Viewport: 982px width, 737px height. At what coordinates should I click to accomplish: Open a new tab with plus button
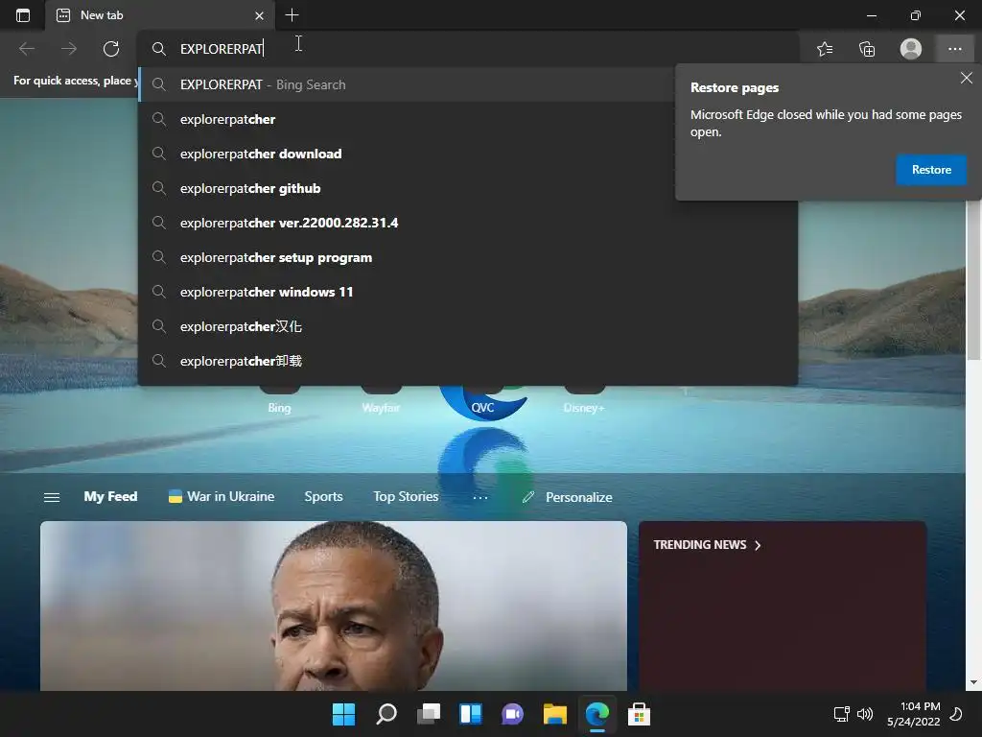(x=292, y=15)
